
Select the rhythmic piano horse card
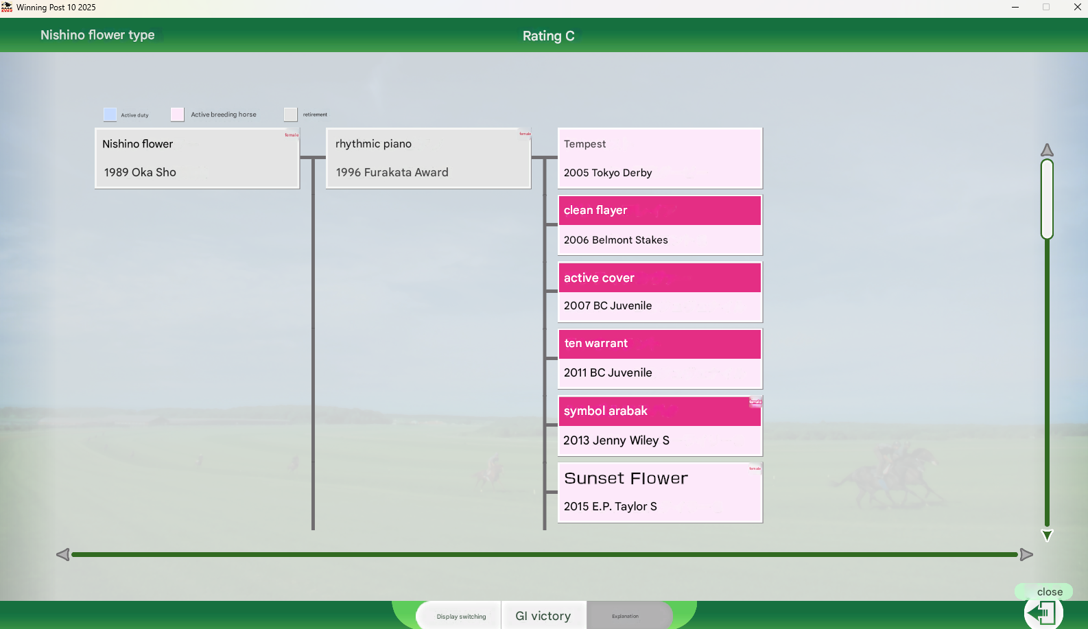pyautogui.click(x=429, y=158)
